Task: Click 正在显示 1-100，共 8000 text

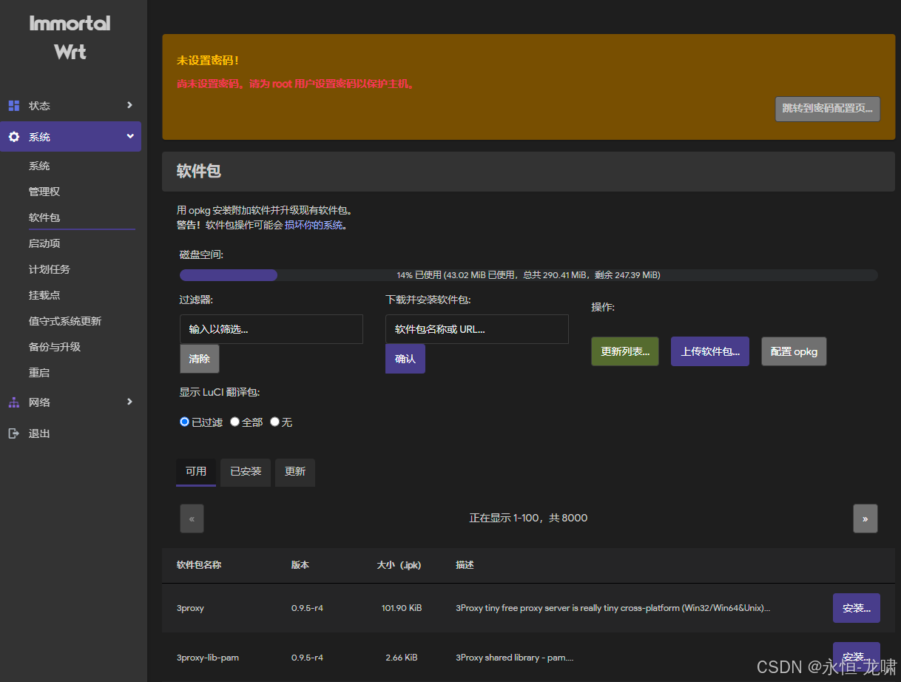Action: 528,518
